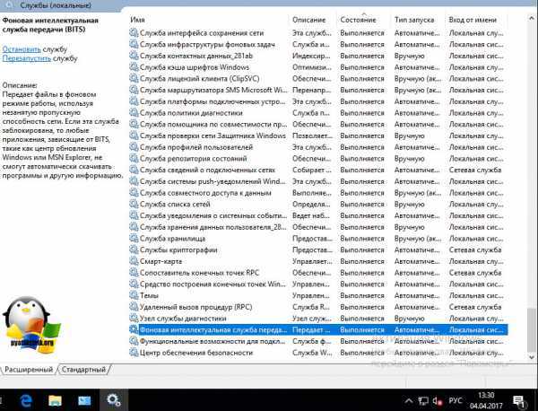Click the scrollbar up arrow
Image resolution: width=538 pixels, height=411 pixels.
click(532, 17)
